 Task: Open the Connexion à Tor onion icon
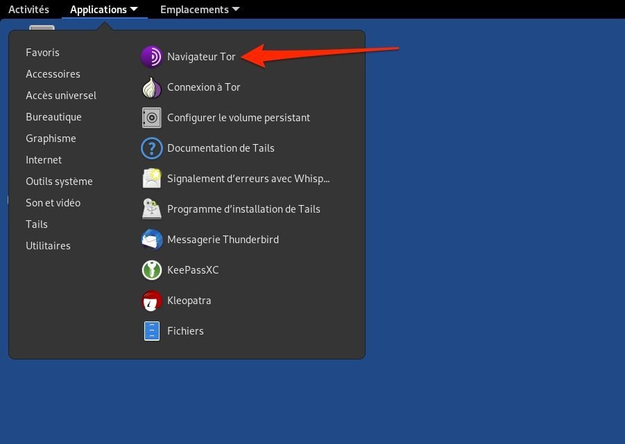tap(152, 87)
